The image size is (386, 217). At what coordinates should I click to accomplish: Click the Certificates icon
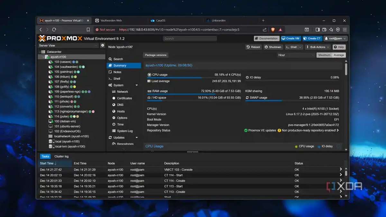point(114,98)
